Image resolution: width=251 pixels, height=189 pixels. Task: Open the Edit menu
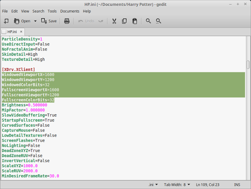14,11
